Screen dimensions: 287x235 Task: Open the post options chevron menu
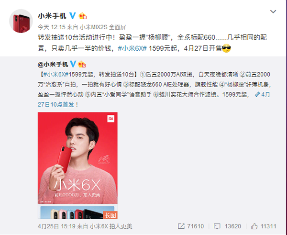click(x=273, y=11)
